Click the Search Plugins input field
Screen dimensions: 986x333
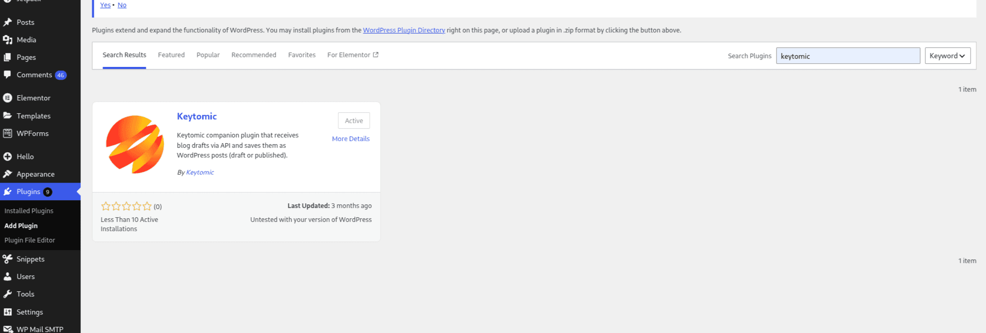tap(848, 56)
